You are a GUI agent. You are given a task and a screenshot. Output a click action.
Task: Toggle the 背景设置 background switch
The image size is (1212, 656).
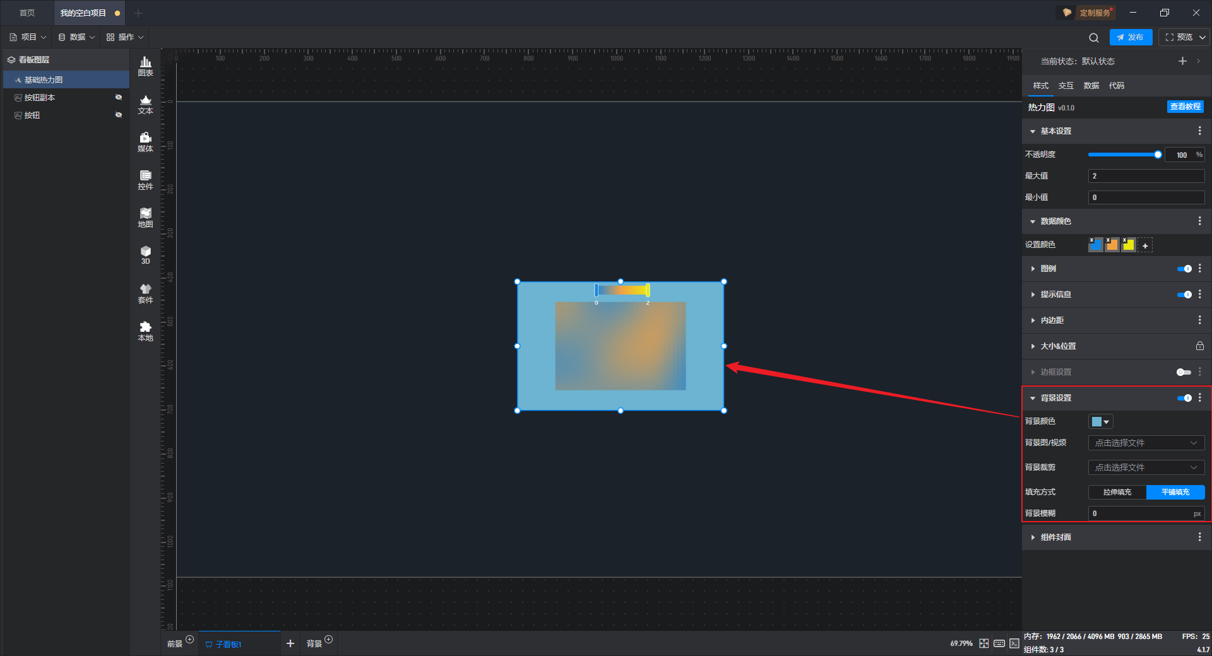tap(1184, 398)
